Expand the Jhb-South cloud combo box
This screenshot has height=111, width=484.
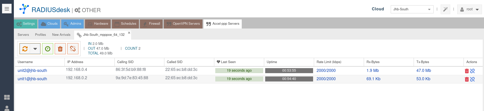point(429,9)
